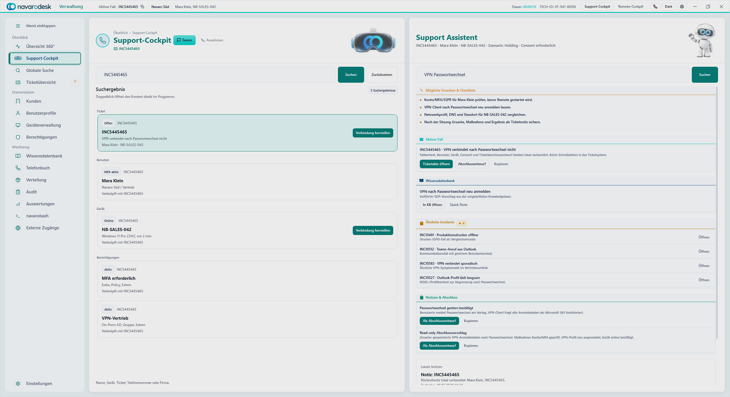This screenshot has height=397, width=730.
Task: Open the Ticketübersicht ticket icon
Action: pos(18,82)
